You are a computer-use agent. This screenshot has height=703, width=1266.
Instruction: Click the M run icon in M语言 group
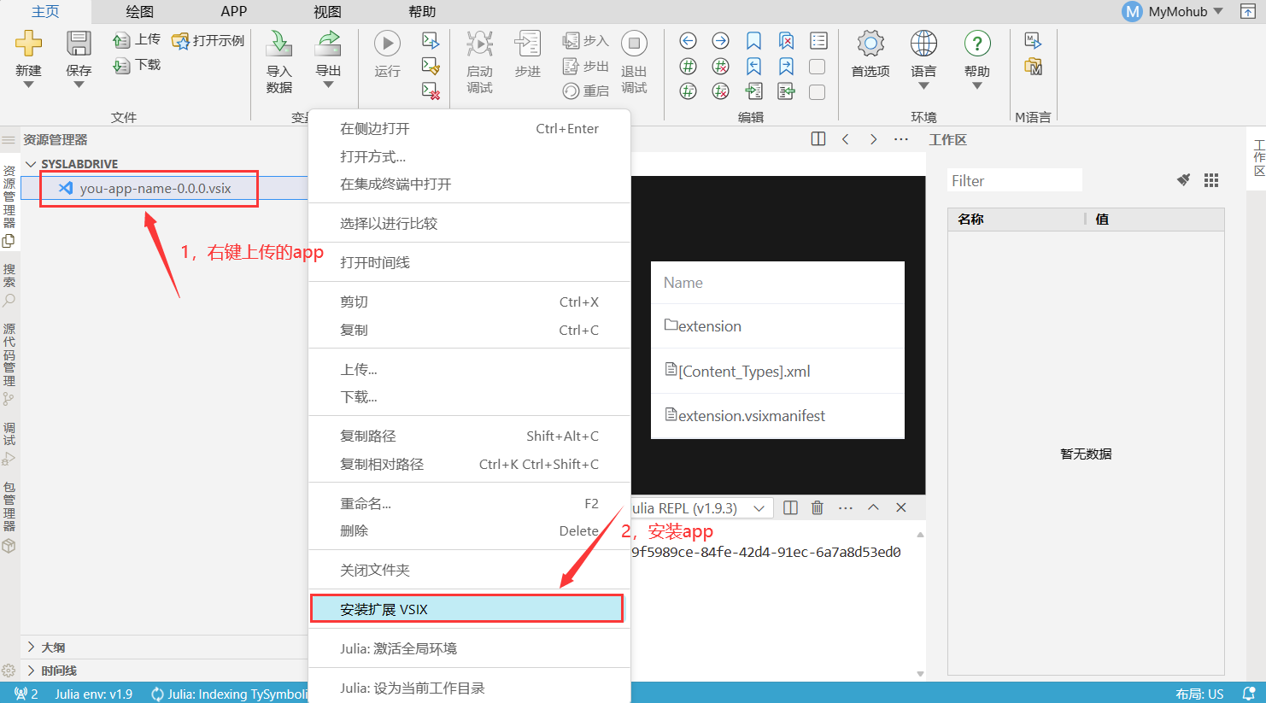tap(1033, 41)
